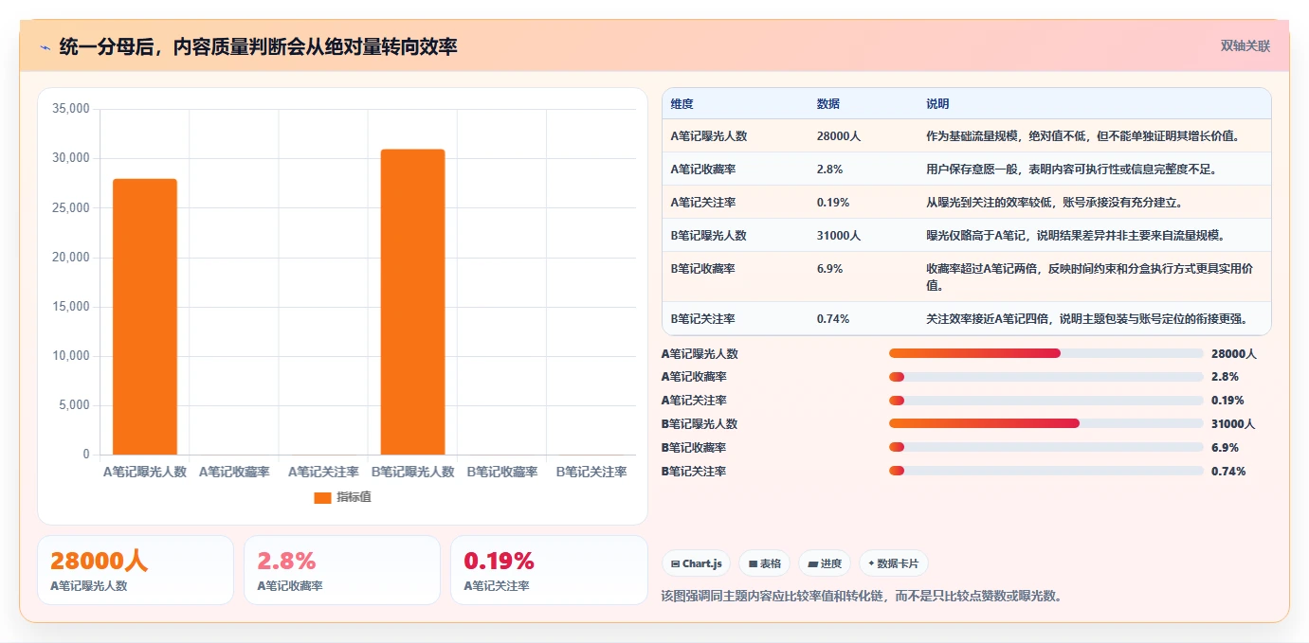Click the A笔记关注率 progress bar

[1045, 401]
